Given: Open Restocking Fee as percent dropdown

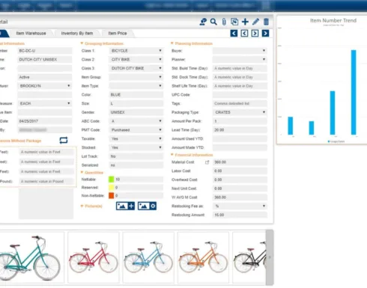Looking at the screenshot, I should (240, 206).
